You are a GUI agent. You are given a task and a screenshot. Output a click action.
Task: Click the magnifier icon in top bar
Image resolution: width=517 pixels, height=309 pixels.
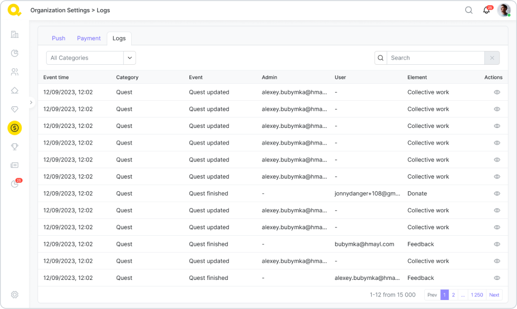(x=469, y=10)
